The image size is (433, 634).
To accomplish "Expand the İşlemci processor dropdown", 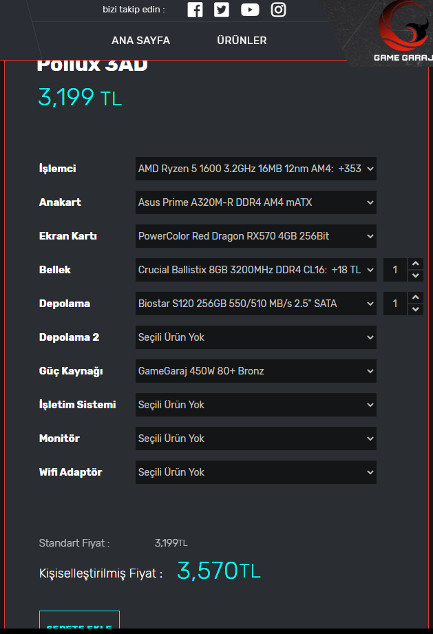I will coord(255,169).
